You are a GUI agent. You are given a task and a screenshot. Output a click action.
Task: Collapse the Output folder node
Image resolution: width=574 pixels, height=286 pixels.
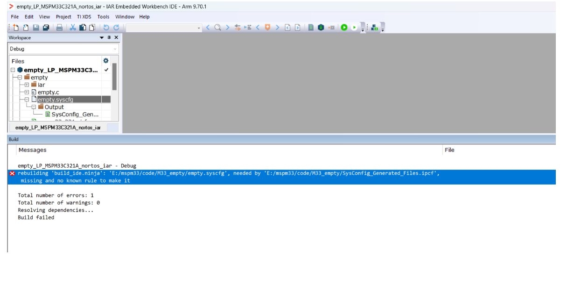34,107
